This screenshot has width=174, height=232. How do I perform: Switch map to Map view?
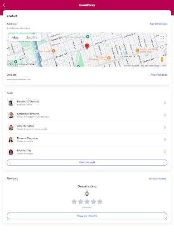(x=15, y=38)
